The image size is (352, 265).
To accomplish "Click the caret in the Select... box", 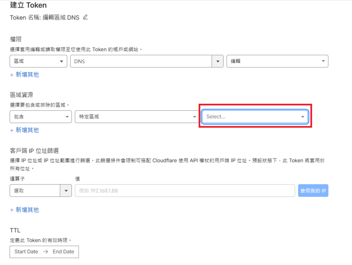I will coord(302,117).
